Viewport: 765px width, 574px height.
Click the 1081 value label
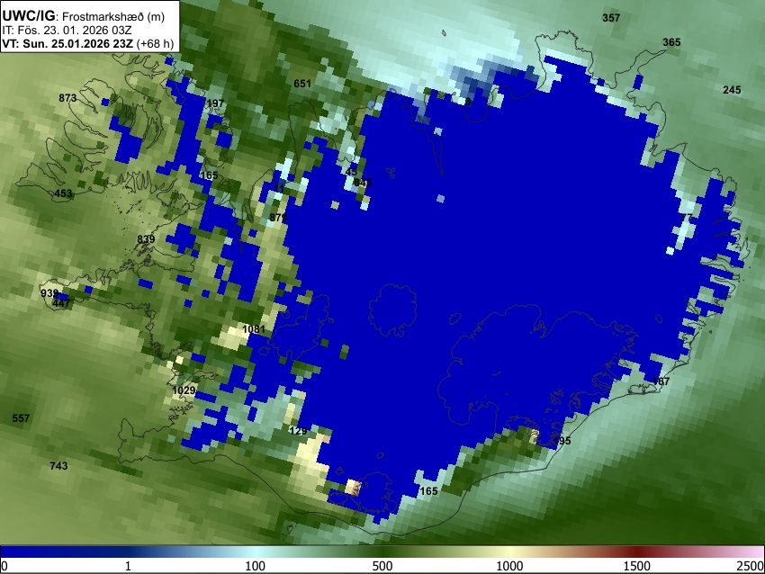pyautogui.click(x=254, y=329)
